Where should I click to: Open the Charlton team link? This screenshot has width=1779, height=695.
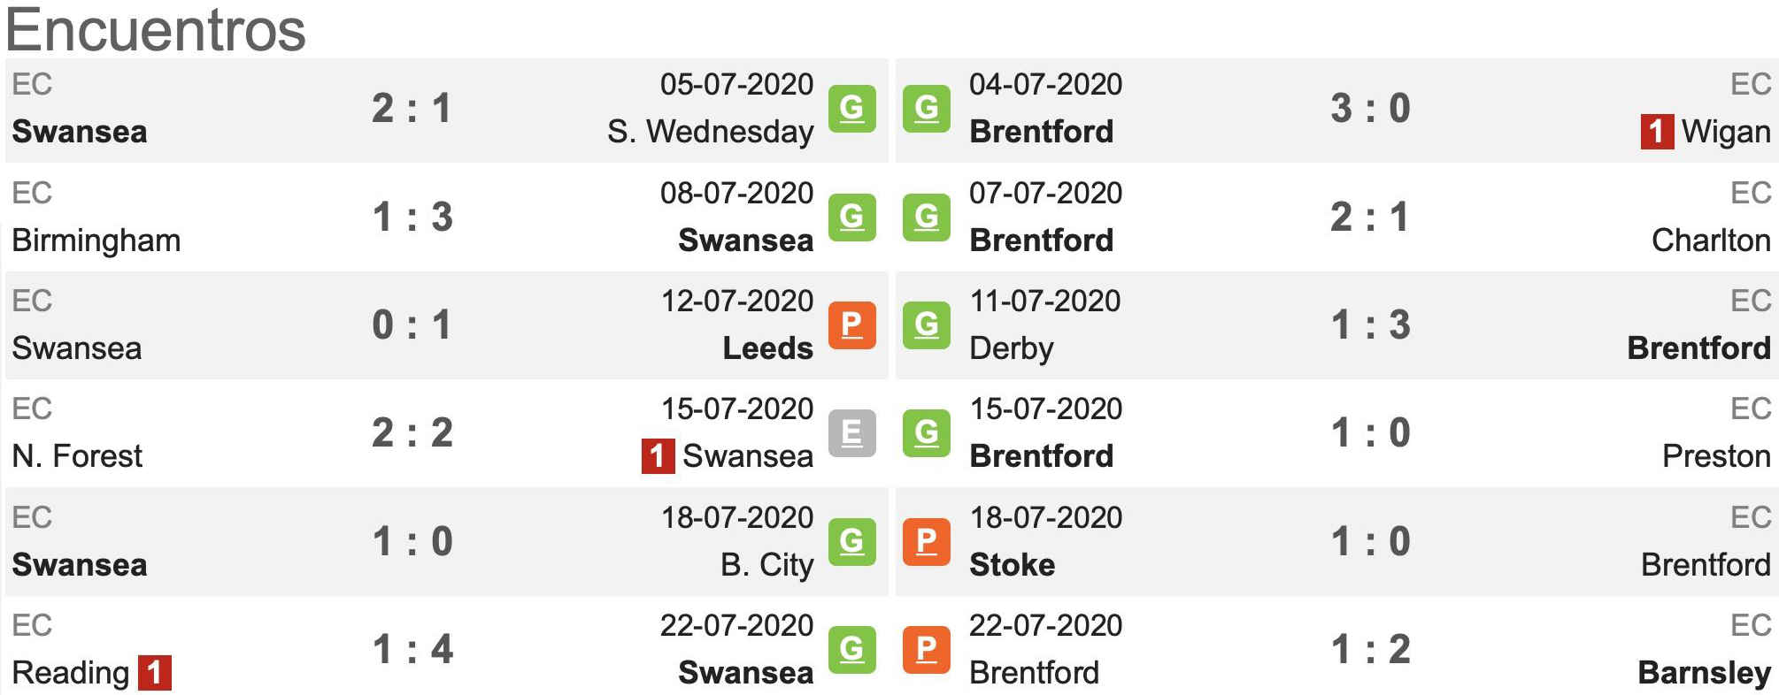(1711, 241)
